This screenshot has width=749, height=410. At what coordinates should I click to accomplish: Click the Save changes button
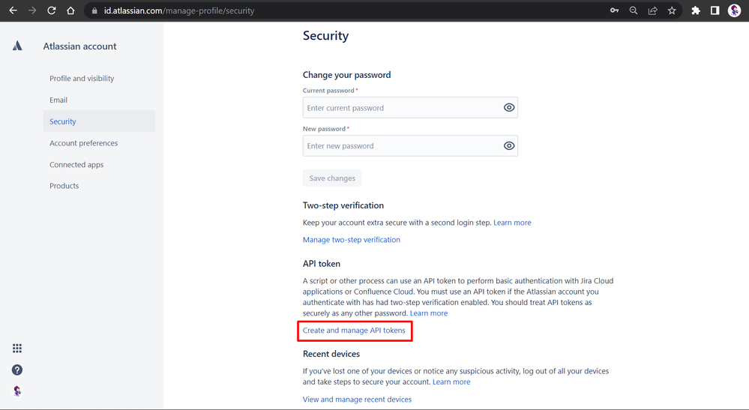point(332,178)
